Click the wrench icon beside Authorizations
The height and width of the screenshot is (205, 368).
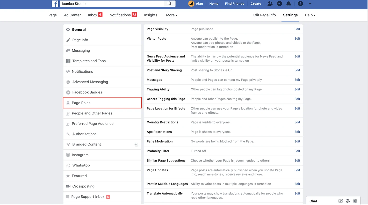(68, 134)
